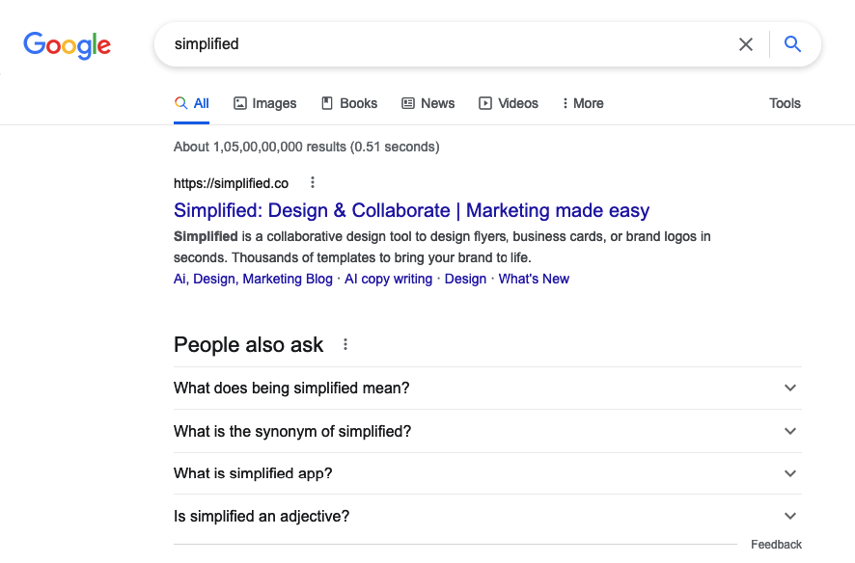The image size is (855, 563).
Task: Open the 'What's New' sitelink
Action: tap(534, 279)
